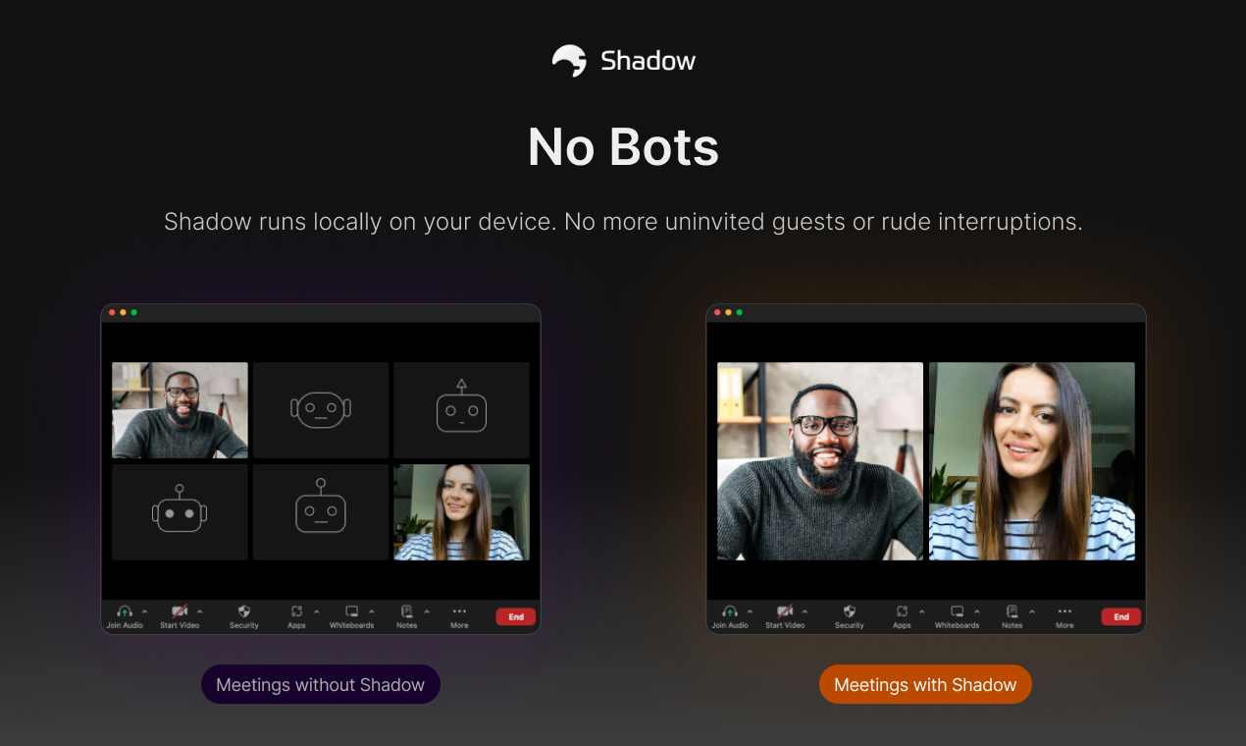Viewport: 1246px width, 746px height.
Task: Click the Shadow logo at the top
Action: point(623,60)
